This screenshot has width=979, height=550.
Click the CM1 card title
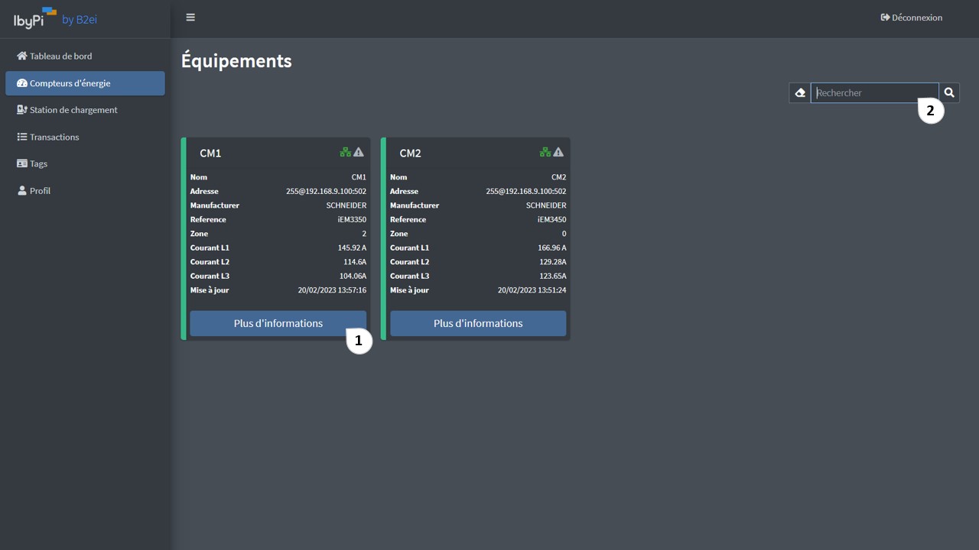coord(210,153)
